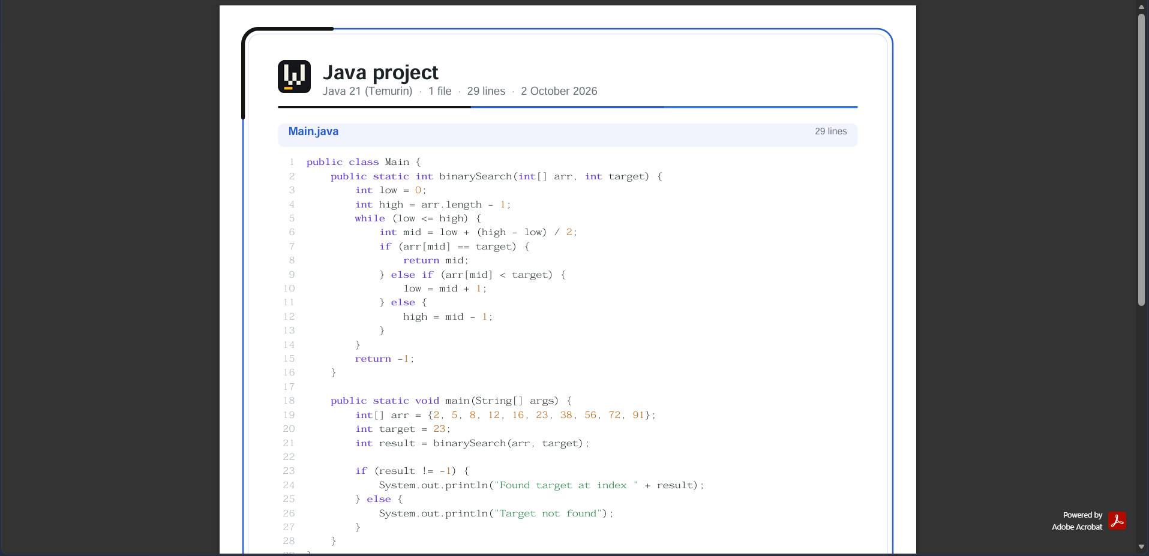This screenshot has height=556, width=1149.
Task: Click the 'high = mid - 1;' line
Action: pyautogui.click(x=448, y=317)
